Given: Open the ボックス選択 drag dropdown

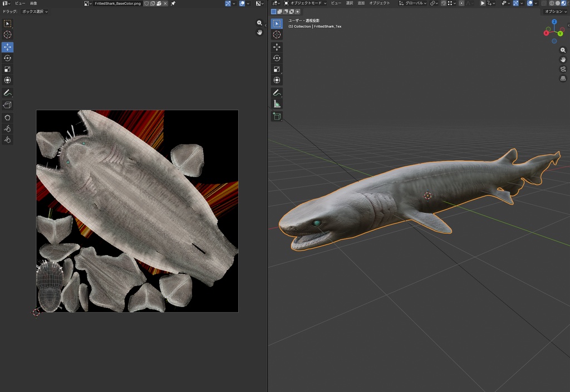Looking at the screenshot, I should point(35,12).
